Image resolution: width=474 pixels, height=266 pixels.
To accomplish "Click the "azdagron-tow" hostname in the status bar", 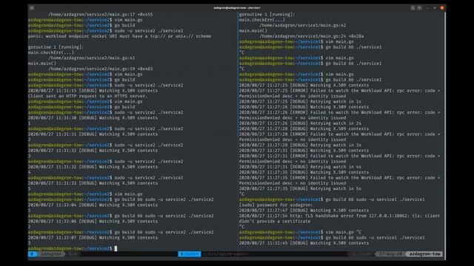I will pyautogui.click(x=424, y=254).
